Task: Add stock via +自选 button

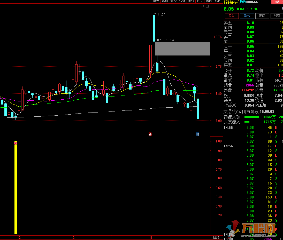Action: [x=276, y=2]
